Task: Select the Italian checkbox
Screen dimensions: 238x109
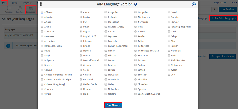Action: pos(106,32)
